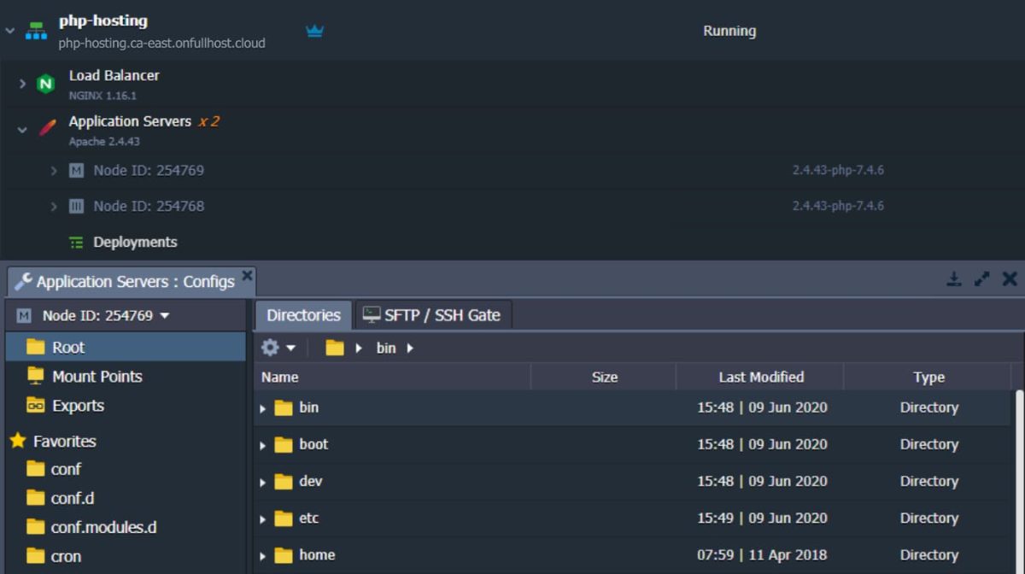Open the Deployments list icon
The width and height of the screenshot is (1025, 574).
pos(77,243)
